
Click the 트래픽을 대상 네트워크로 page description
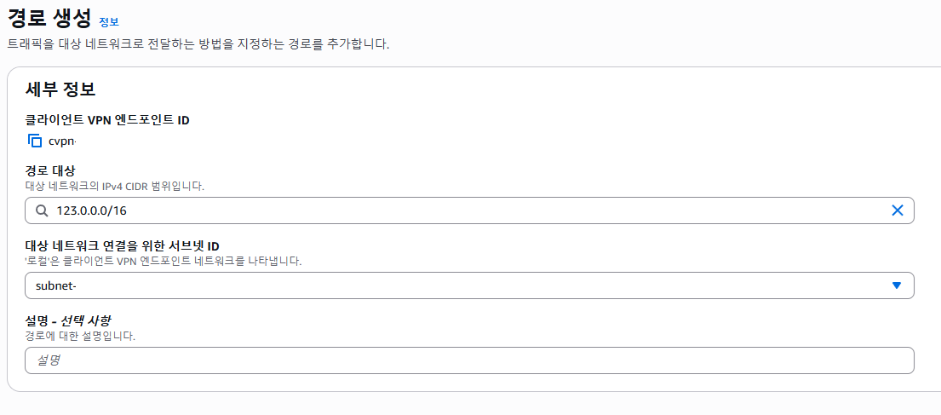(198, 45)
